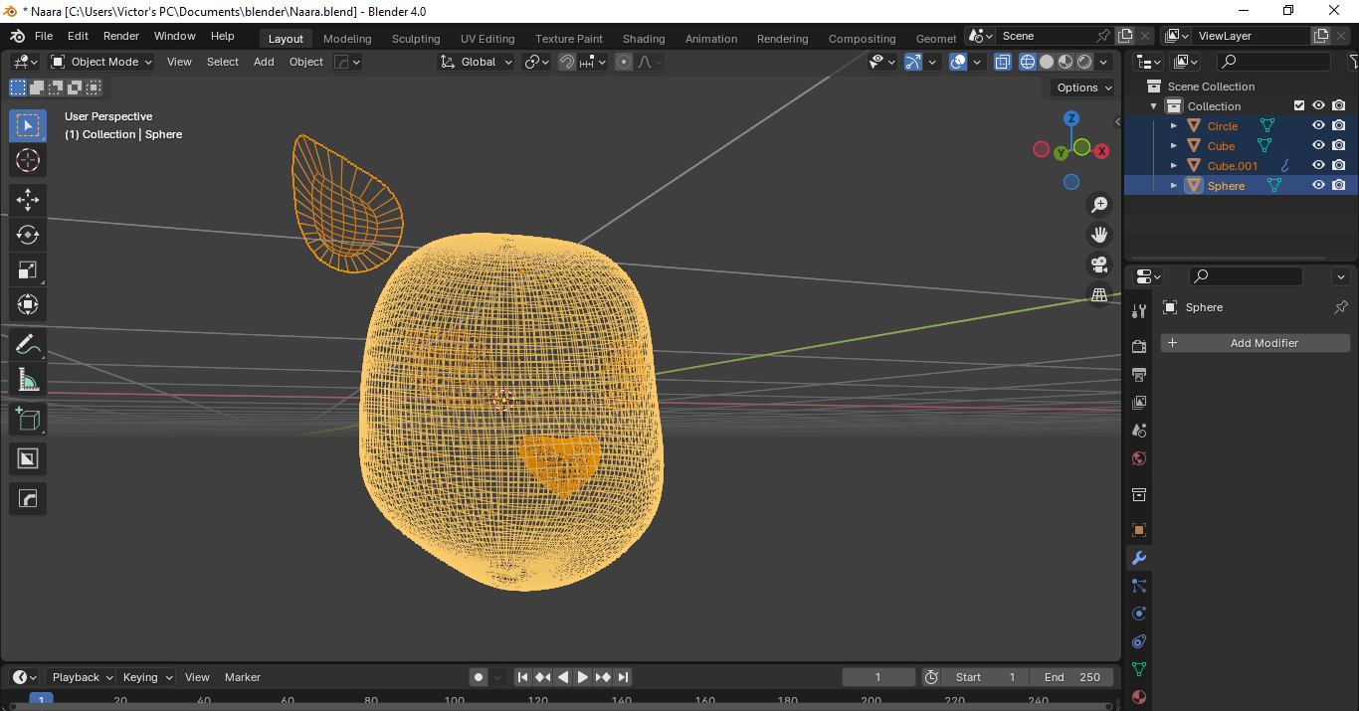The image size is (1359, 711).
Task: Open the Scene properties tab
Action: pyautogui.click(x=1139, y=431)
